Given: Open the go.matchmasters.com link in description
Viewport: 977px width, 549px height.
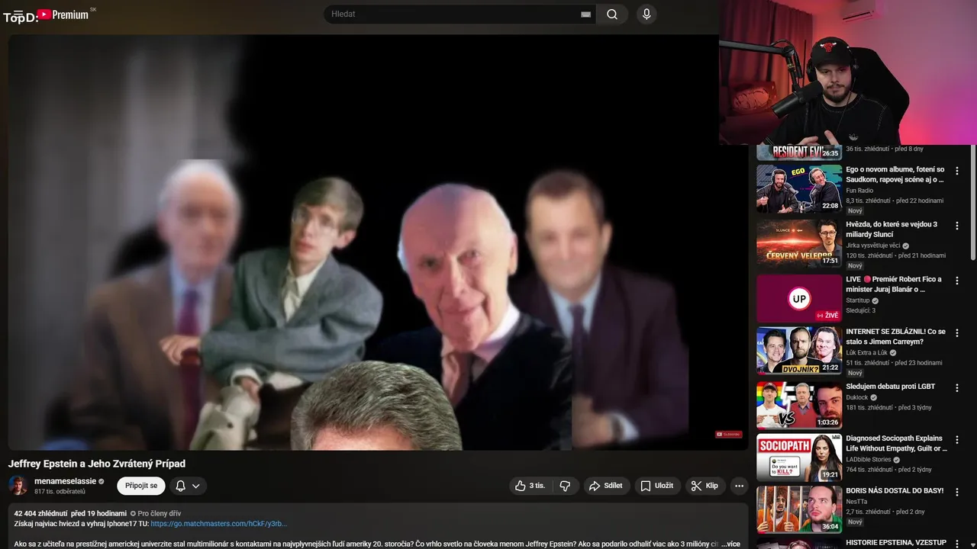Looking at the screenshot, I should (218, 524).
